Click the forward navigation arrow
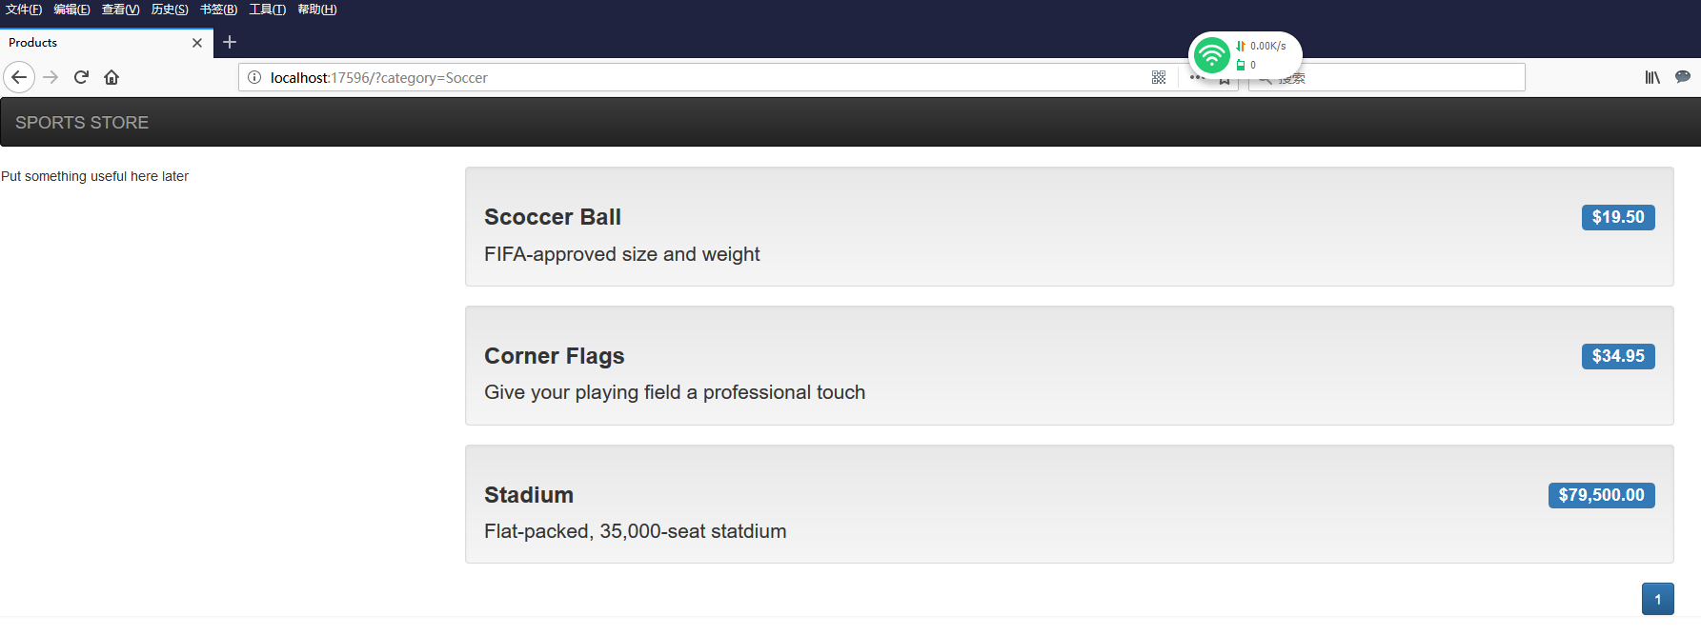The height and width of the screenshot is (635, 1701). (51, 77)
